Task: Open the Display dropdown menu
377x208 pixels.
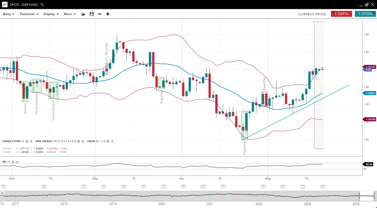Action: click(x=51, y=14)
